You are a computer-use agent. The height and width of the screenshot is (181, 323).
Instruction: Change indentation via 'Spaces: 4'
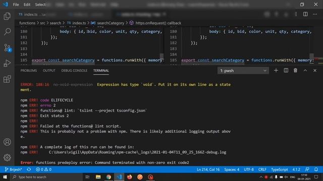232,169
